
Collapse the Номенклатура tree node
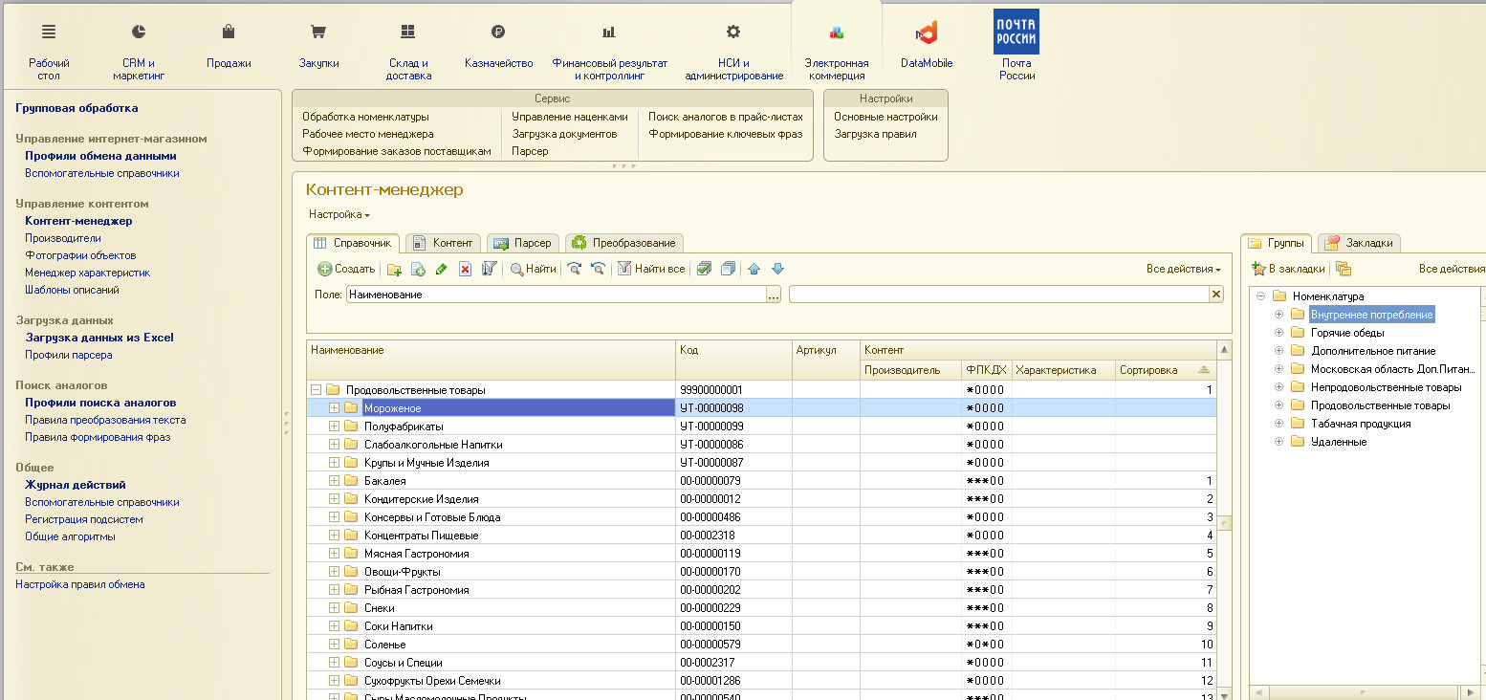[1261, 296]
